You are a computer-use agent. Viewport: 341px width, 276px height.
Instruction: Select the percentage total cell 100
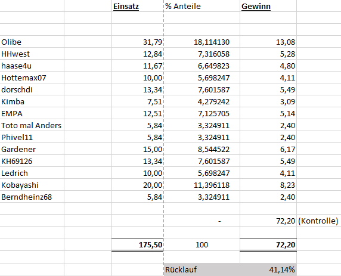(202, 244)
